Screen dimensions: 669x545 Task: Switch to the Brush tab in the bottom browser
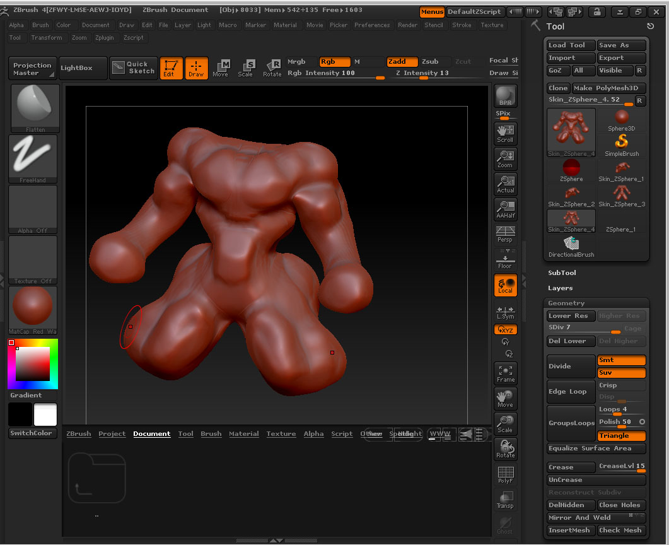point(211,434)
